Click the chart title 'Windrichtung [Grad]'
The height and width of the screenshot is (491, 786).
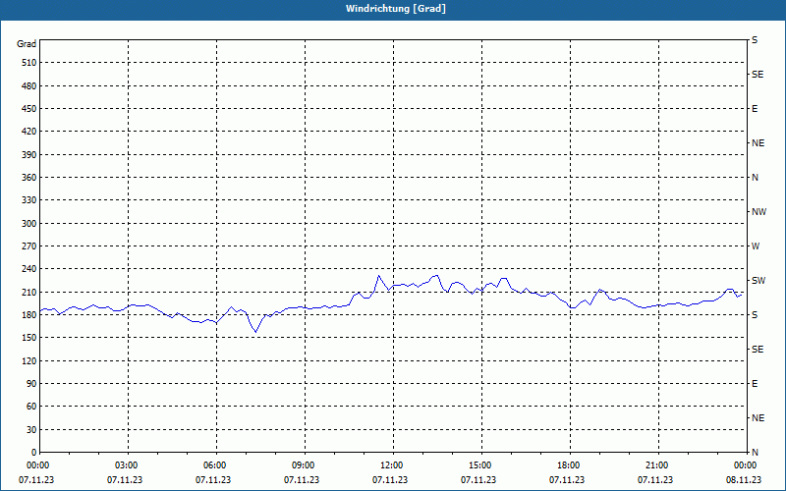pyautogui.click(x=396, y=9)
